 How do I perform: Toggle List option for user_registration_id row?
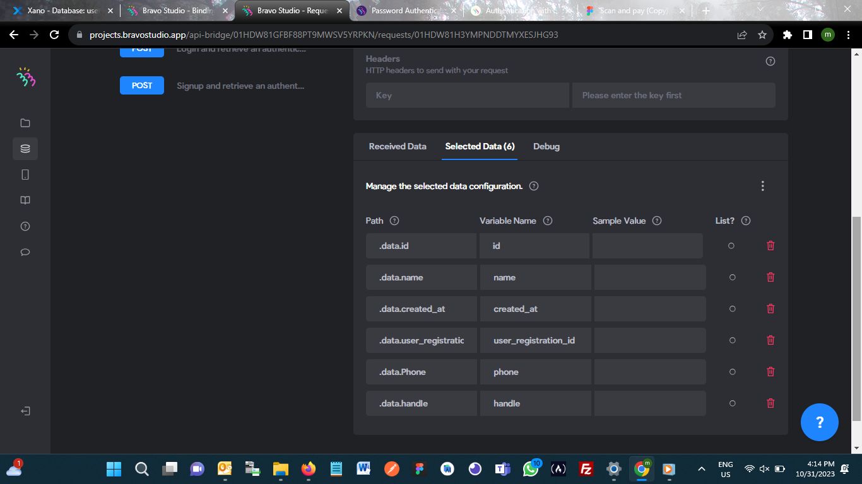coord(732,340)
